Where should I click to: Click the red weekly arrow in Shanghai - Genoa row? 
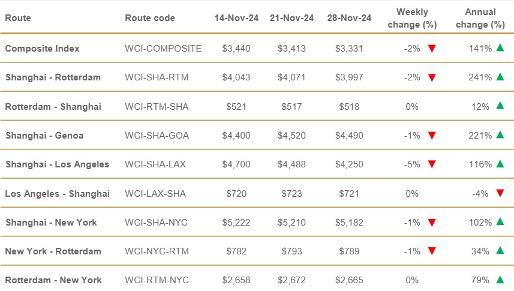pos(431,136)
